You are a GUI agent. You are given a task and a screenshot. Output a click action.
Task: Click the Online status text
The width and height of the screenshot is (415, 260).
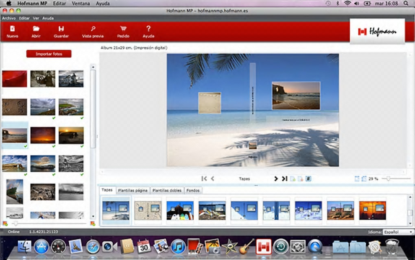click(x=13, y=231)
